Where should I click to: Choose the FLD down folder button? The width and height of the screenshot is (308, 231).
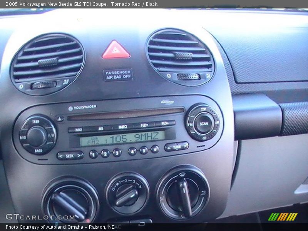point(144,125)
